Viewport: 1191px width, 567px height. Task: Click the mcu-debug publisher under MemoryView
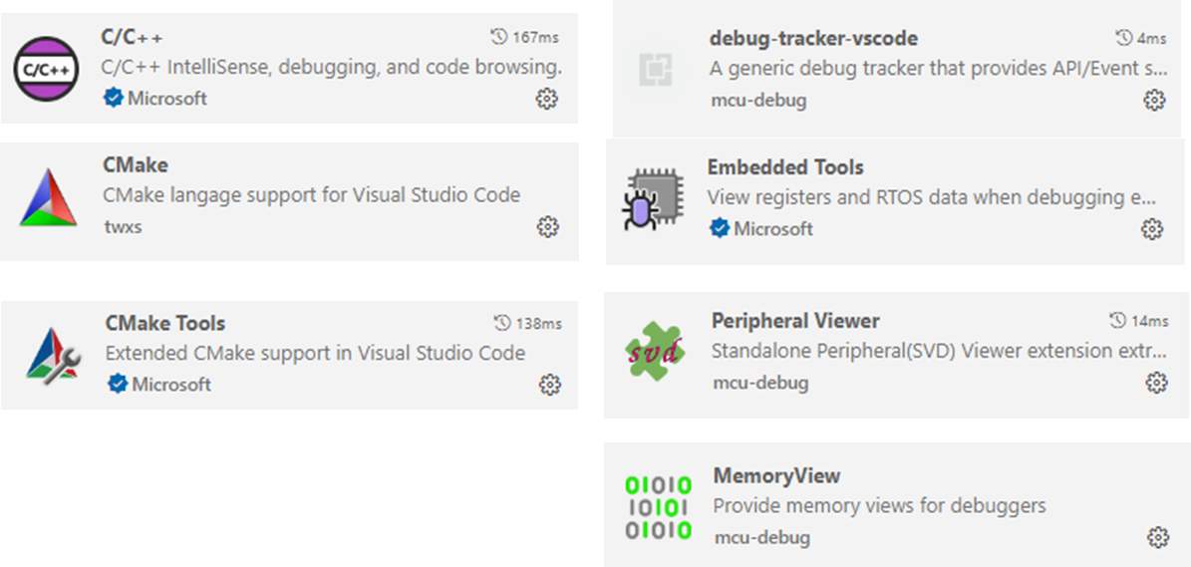(761, 537)
